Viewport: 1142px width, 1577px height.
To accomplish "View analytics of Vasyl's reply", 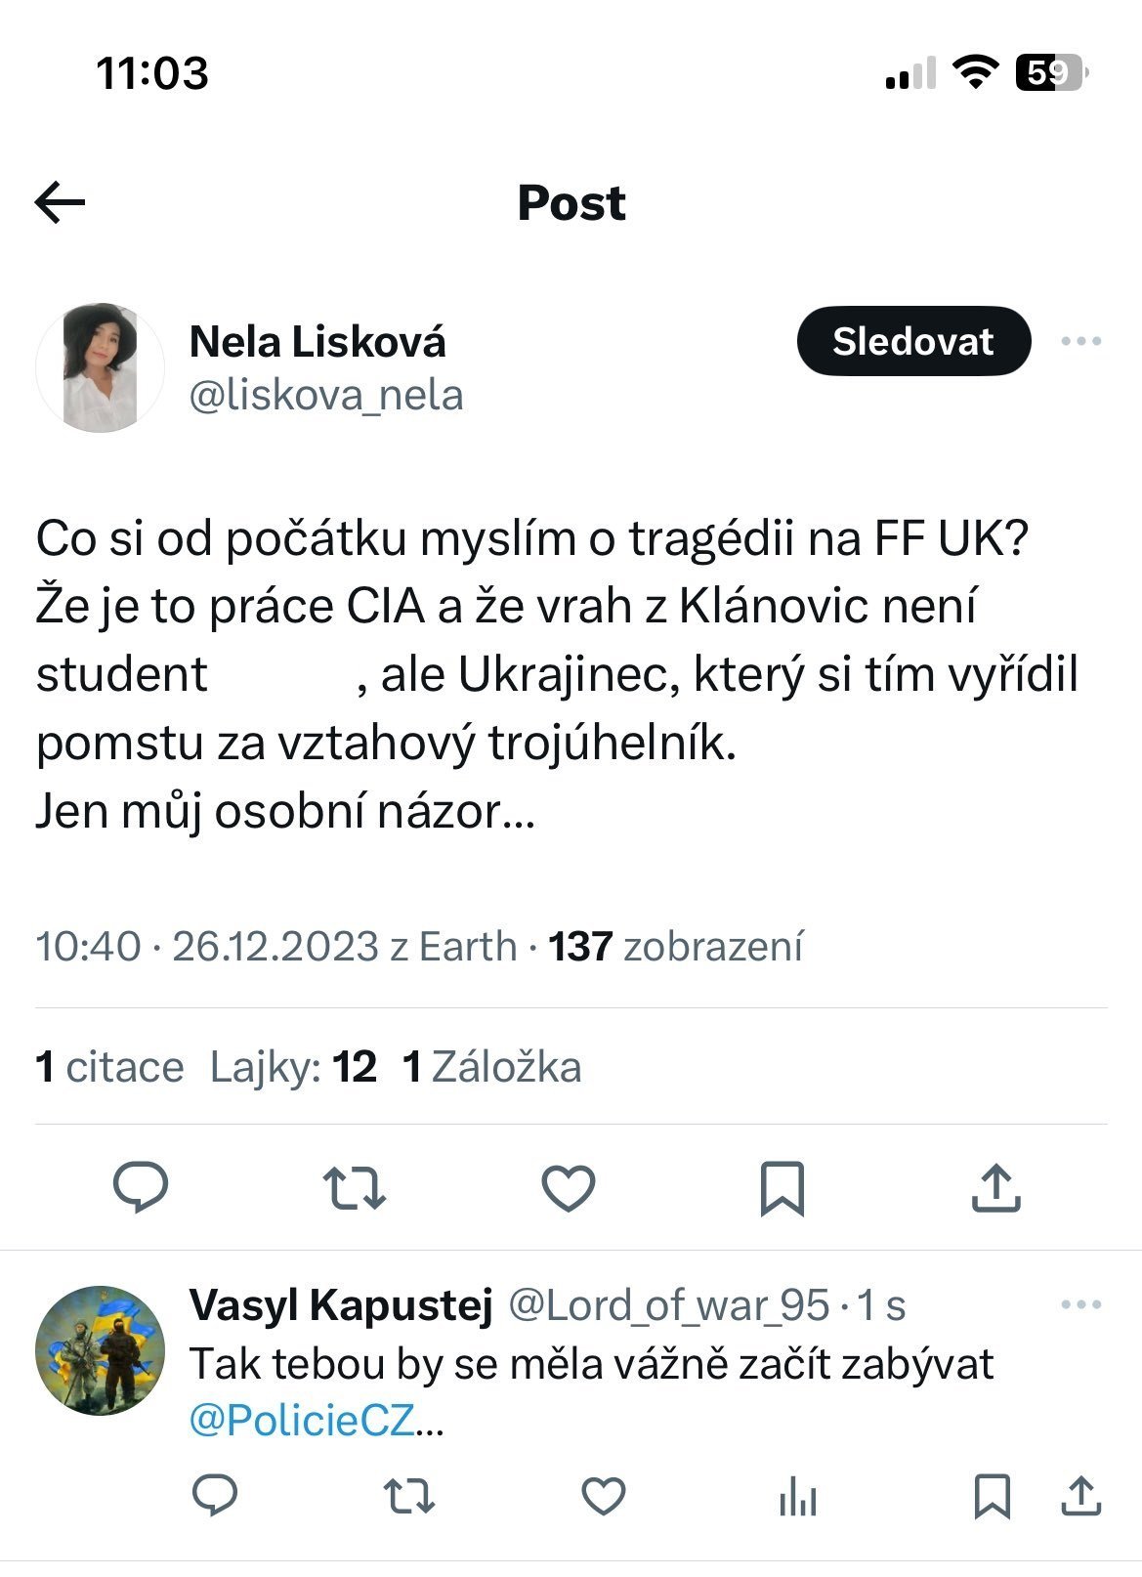I will [797, 1497].
